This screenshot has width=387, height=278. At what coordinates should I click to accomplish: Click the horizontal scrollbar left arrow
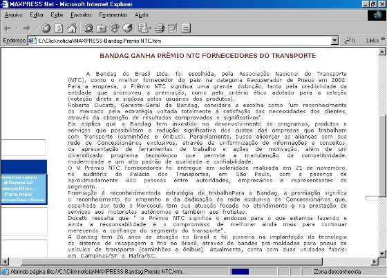point(5,261)
